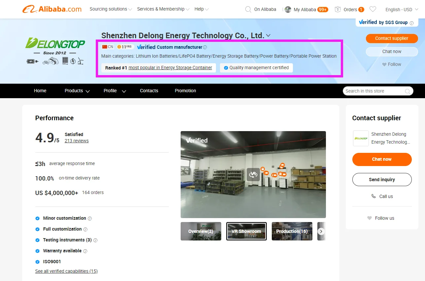Click the store search magnifier icon
Screen dimensions: 425x281
[408, 91]
